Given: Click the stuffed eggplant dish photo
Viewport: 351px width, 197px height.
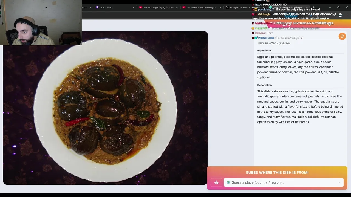Looking at the screenshot, I should click(x=105, y=108).
